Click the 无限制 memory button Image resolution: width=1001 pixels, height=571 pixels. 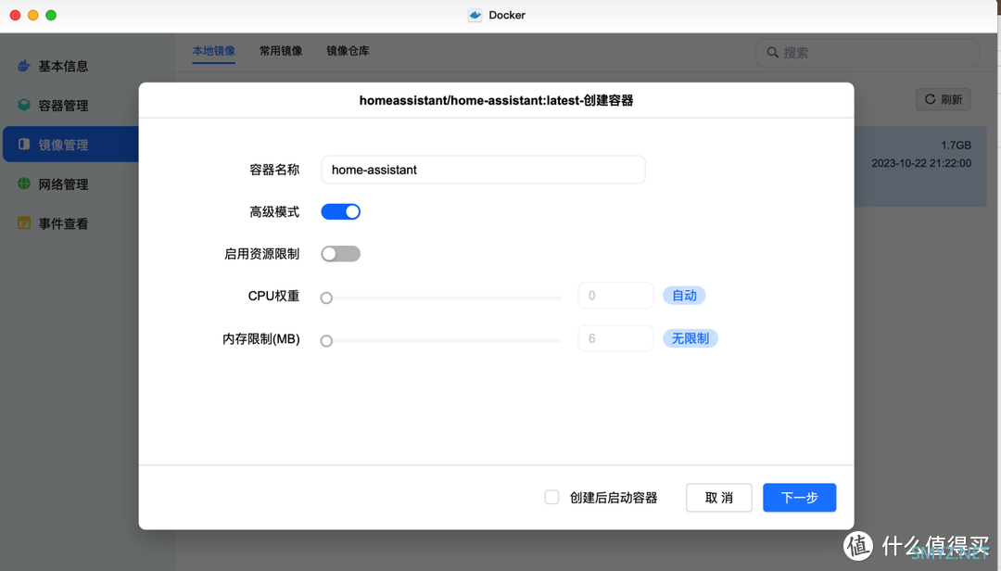691,338
